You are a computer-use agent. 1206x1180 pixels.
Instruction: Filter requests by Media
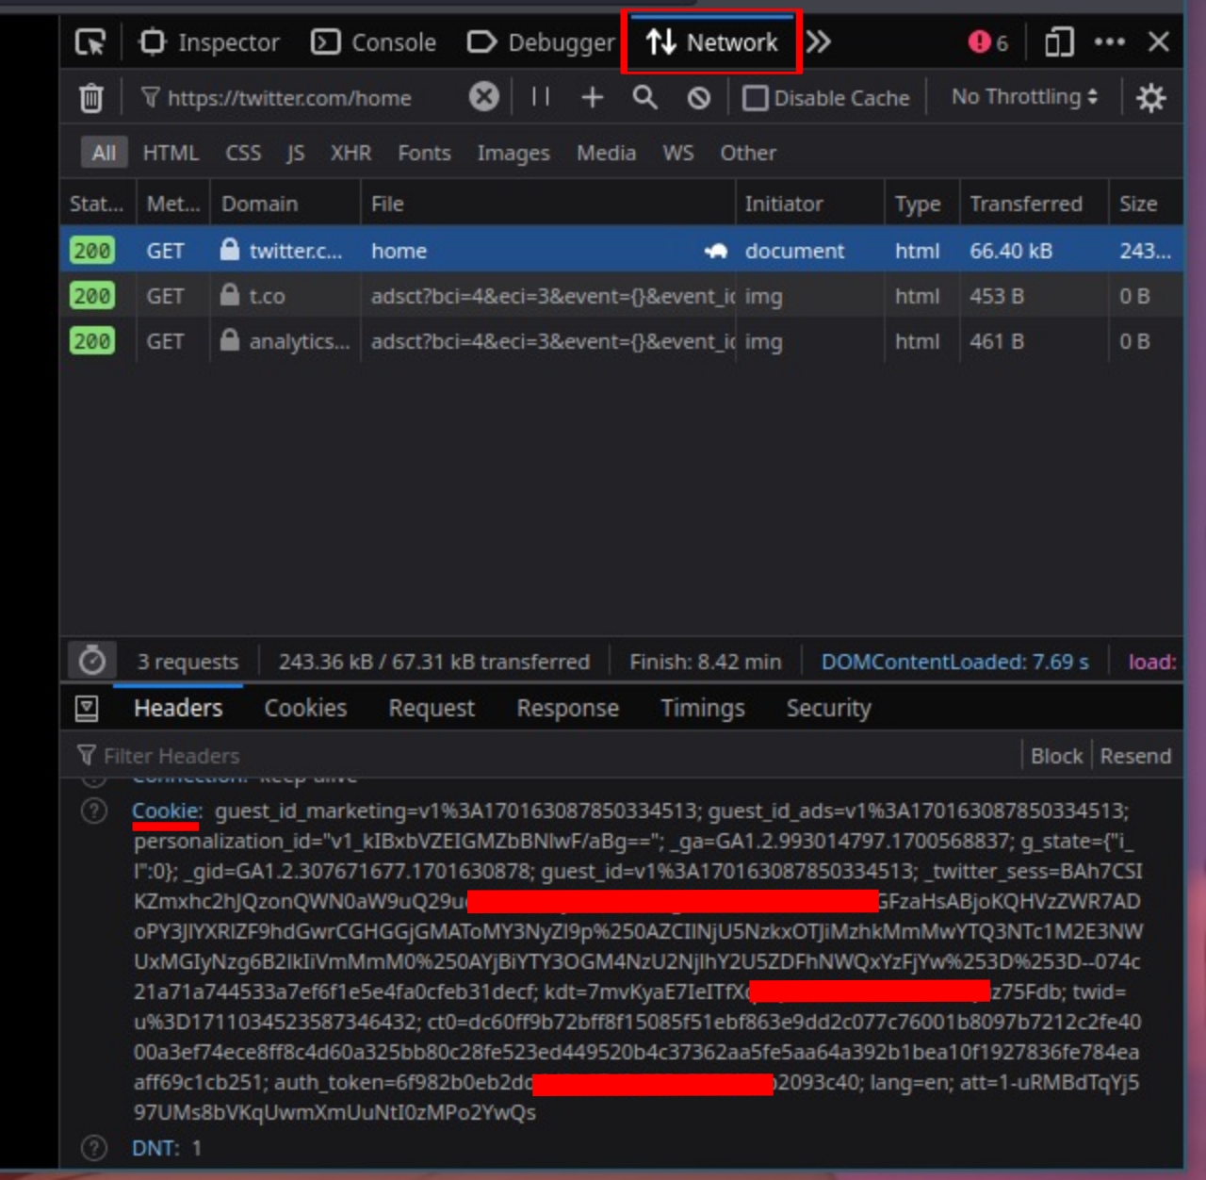click(606, 153)
